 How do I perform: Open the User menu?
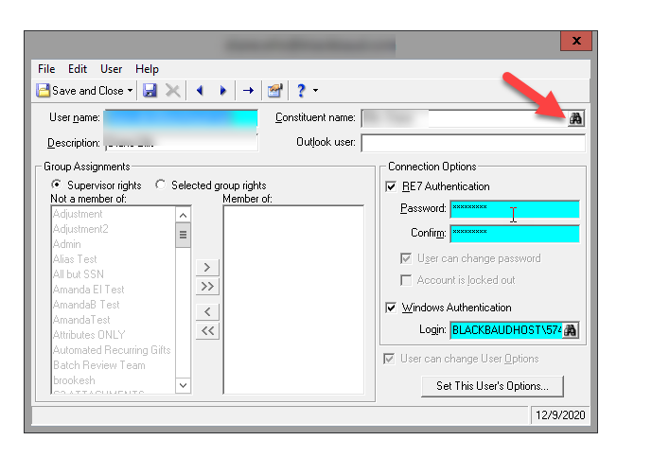click(111, 69)
